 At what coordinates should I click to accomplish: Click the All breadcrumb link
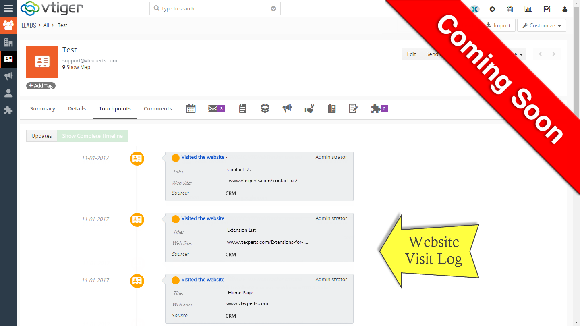46,25
